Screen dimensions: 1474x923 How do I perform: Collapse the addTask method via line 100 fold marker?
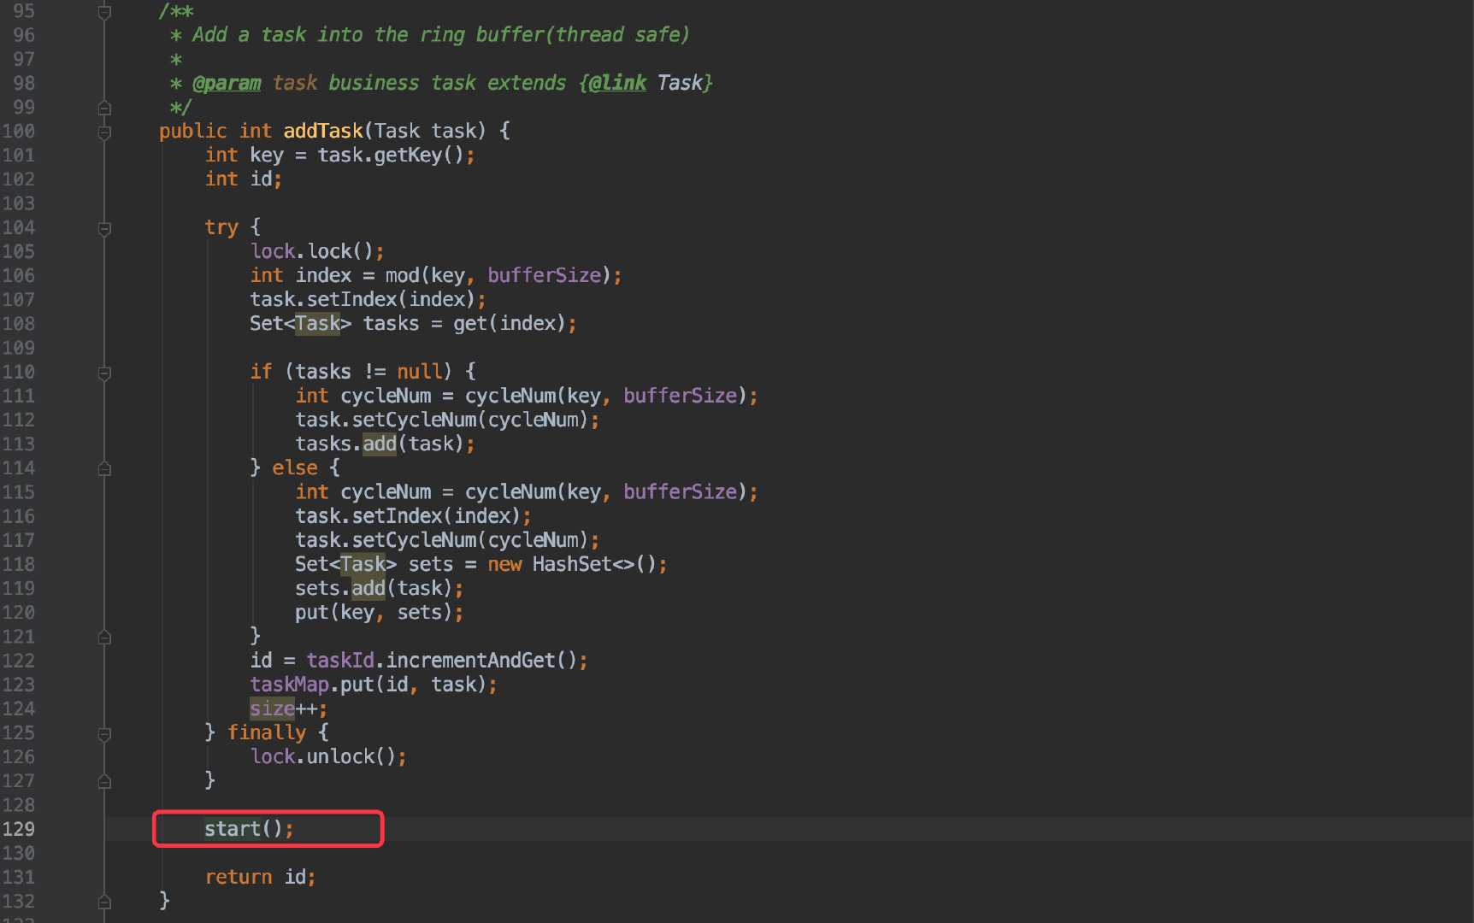click(104, 132)
